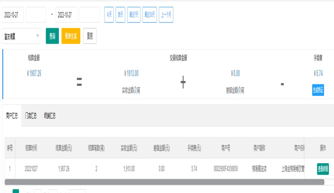This screenshot has height=193, width=334.
Task: Click the end date field after the tilde
Action: (x=66, y=15)
